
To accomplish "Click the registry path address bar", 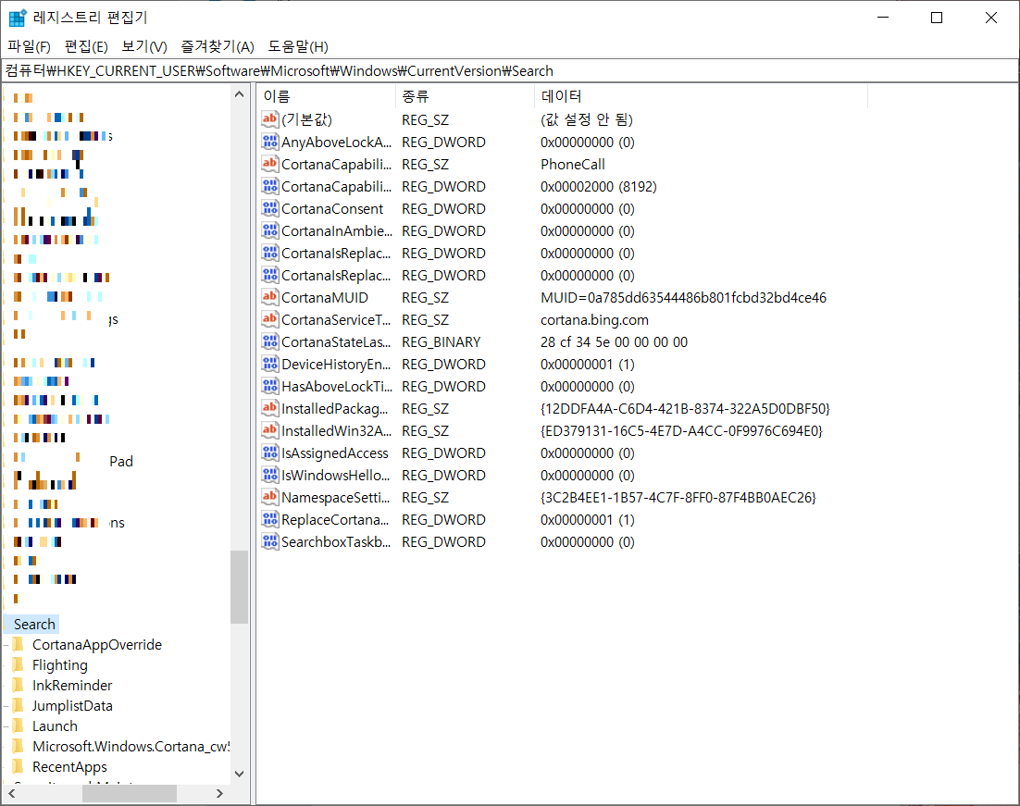I will [510, 70].
